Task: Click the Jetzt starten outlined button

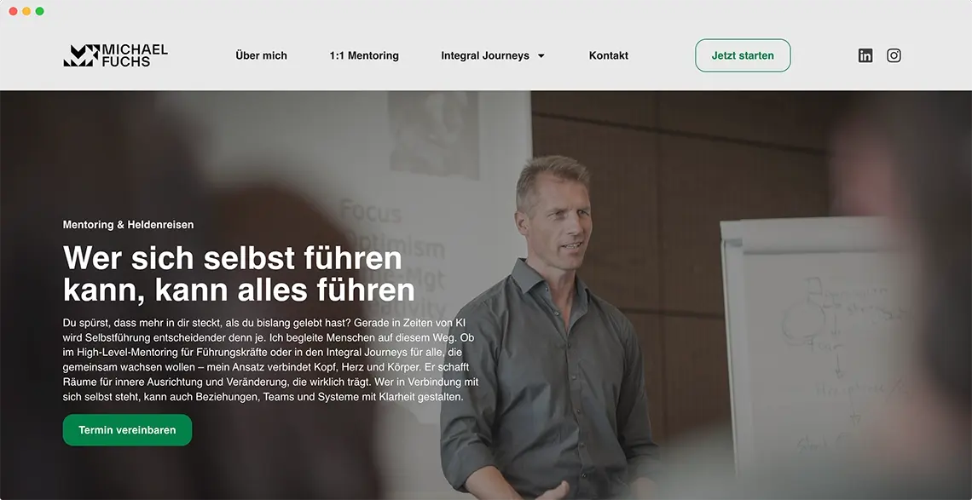Action: pos(743,55)
